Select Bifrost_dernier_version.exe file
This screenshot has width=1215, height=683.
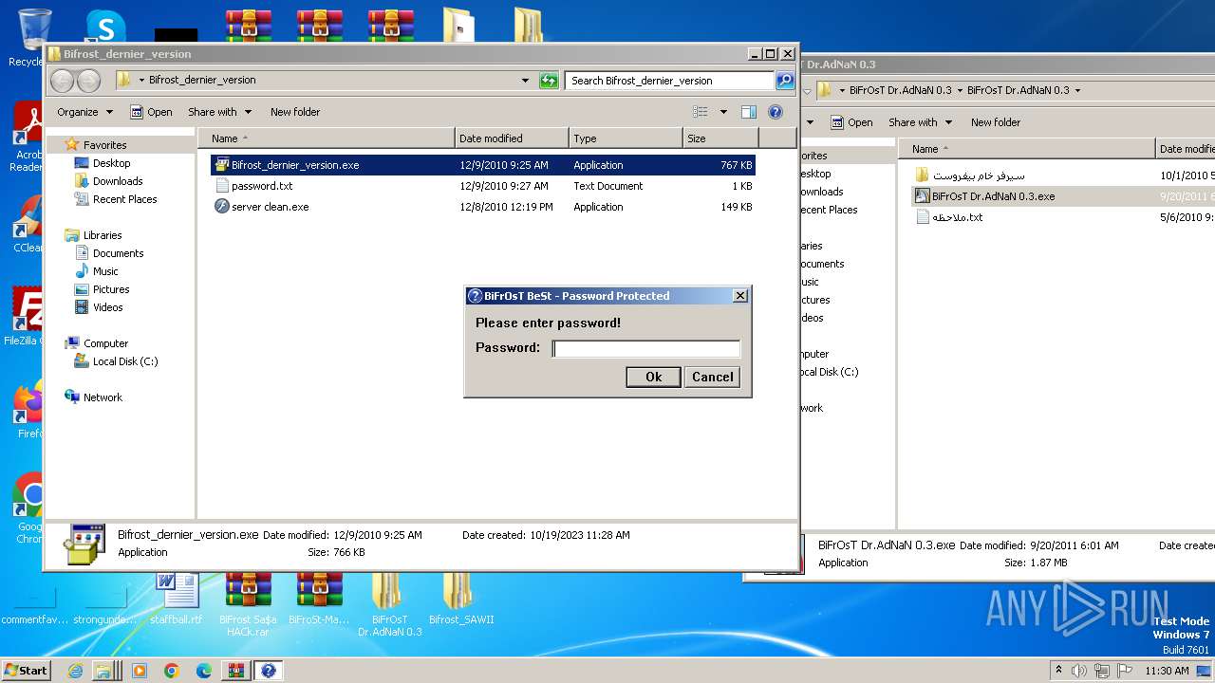point(483,165)
